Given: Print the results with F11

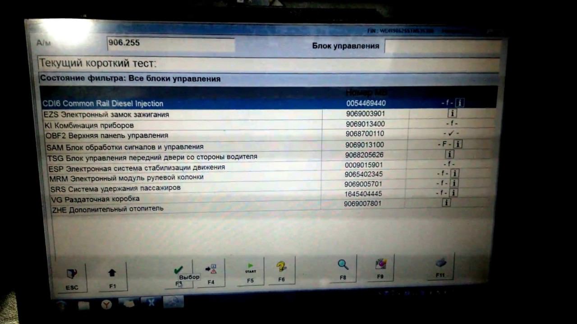Looking at the screenshot, I should pos(440,267).
